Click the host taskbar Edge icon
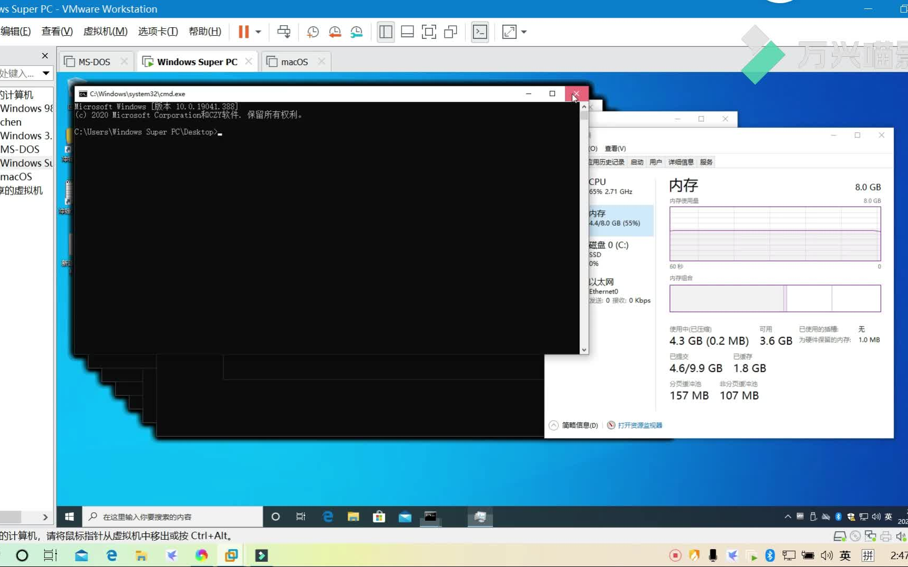 [111, 555]
